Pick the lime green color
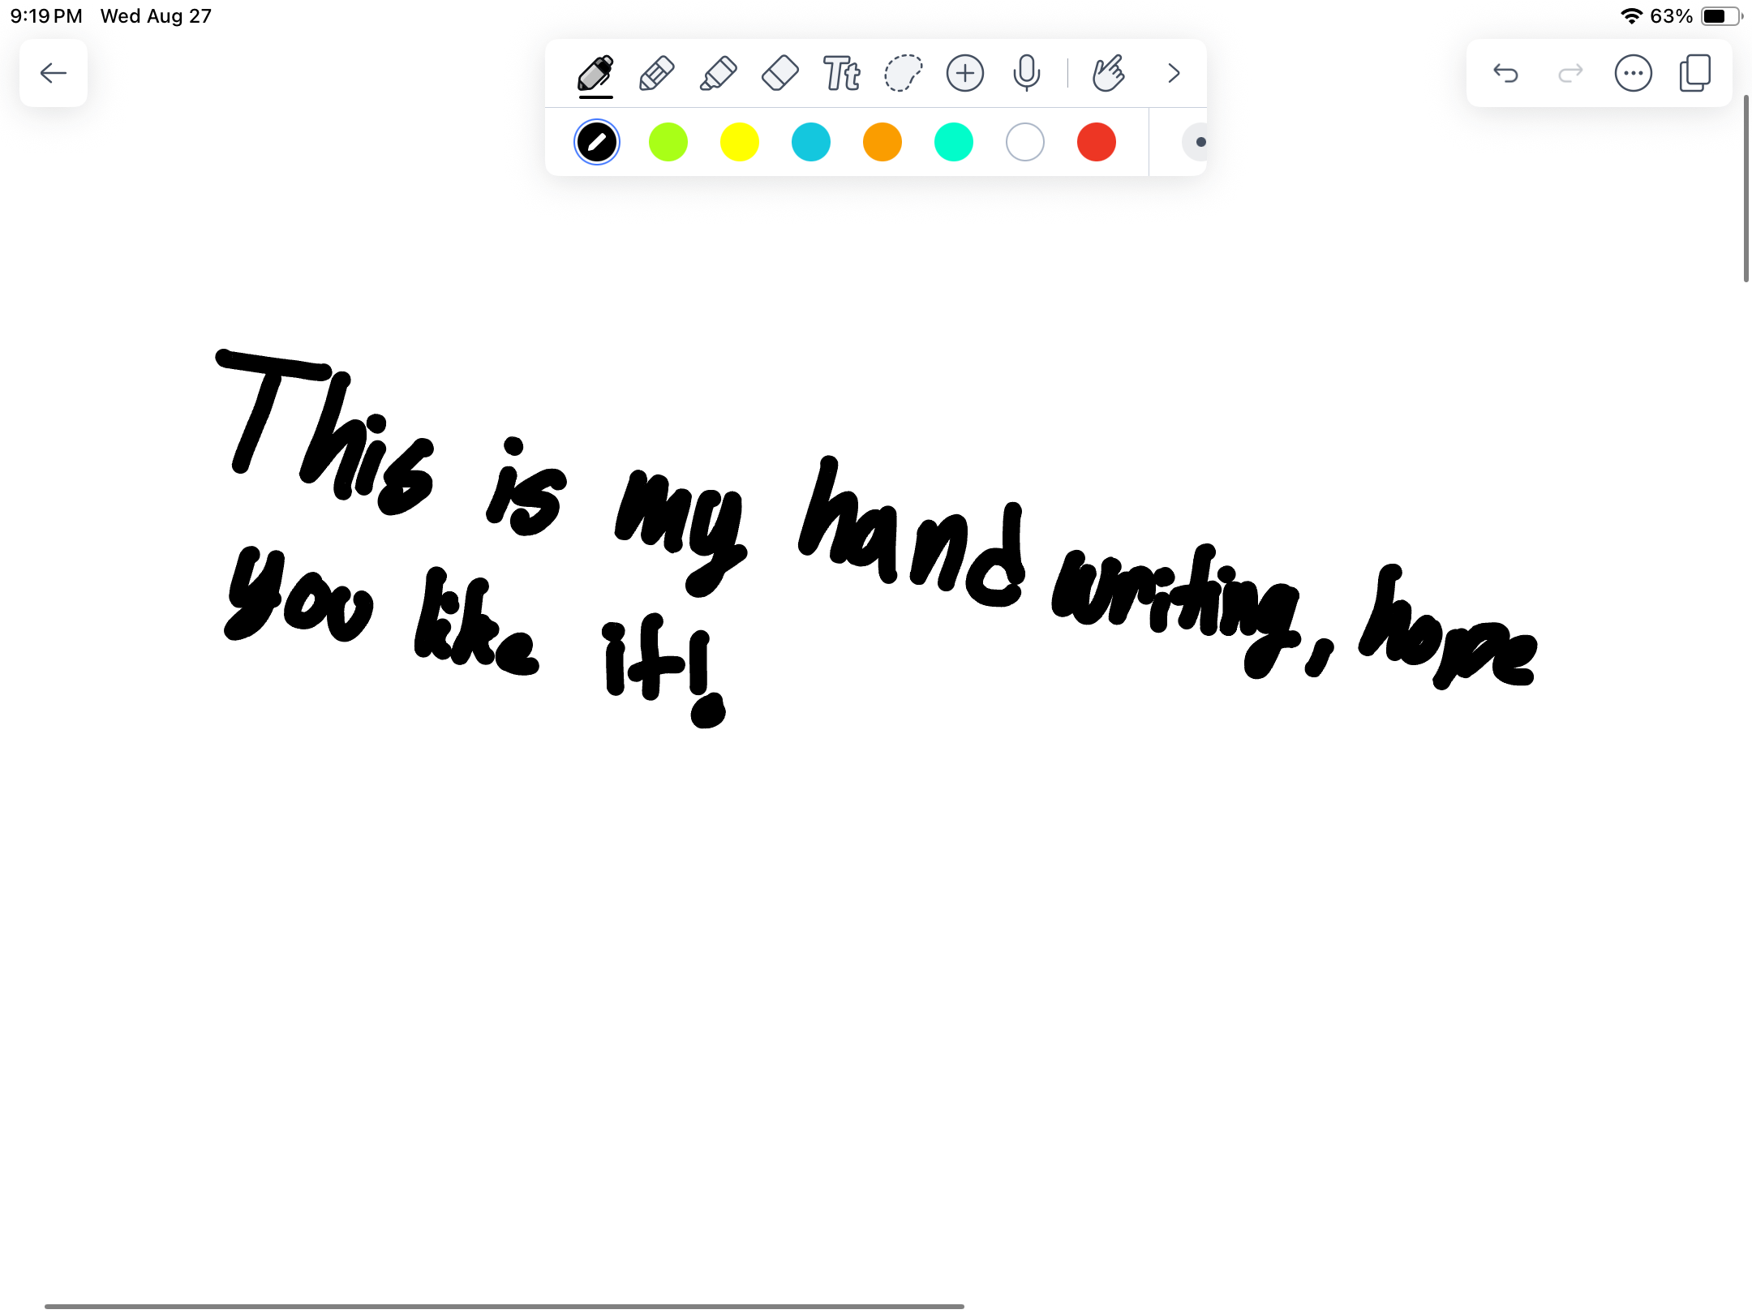Viewport: 1752px width, 1314px height. 668,143
